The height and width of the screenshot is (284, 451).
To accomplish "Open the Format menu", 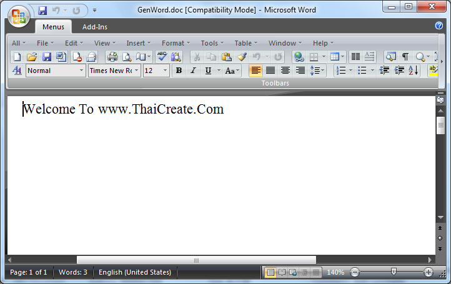I will pyautogui.click(x=176, y=43).
